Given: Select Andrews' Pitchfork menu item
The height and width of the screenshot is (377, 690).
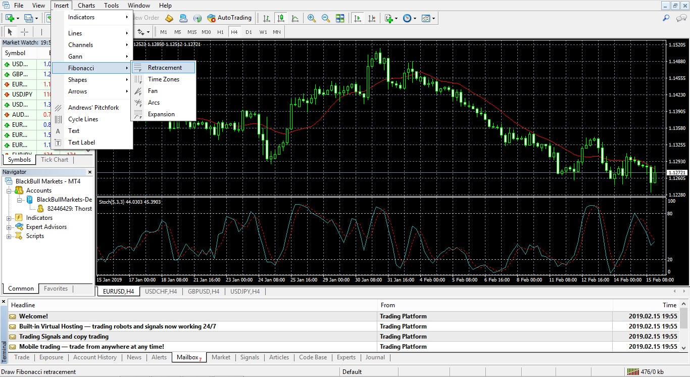Looking at the screenshot, I should [92, 108].
